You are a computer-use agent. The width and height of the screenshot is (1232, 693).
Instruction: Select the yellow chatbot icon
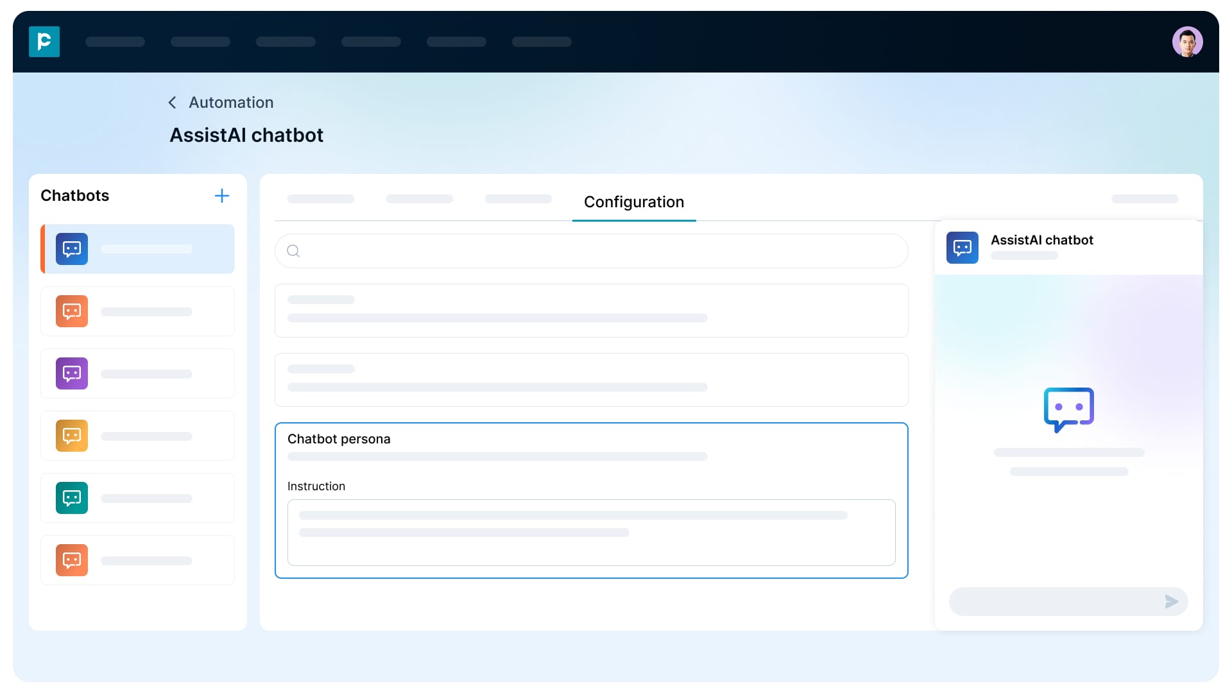71,436
